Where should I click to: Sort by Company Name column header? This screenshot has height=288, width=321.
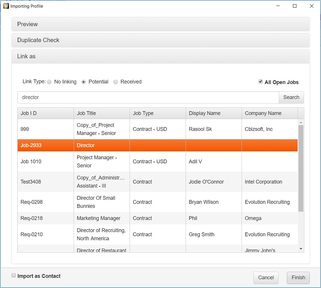click(270, 113)
